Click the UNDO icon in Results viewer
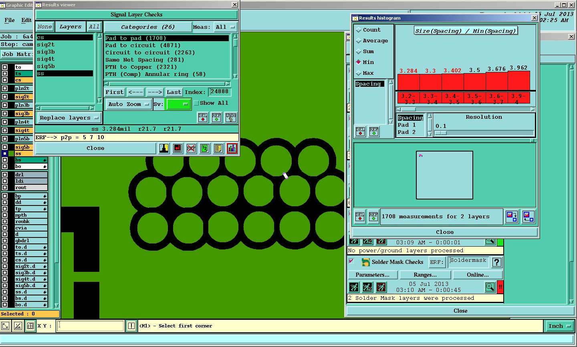The image size is (577, 347). (231, 117)
